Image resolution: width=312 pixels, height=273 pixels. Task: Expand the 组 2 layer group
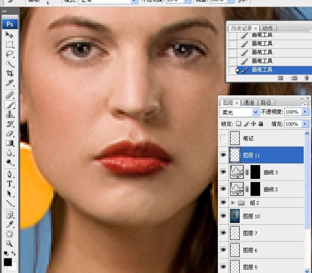(233, 202)
